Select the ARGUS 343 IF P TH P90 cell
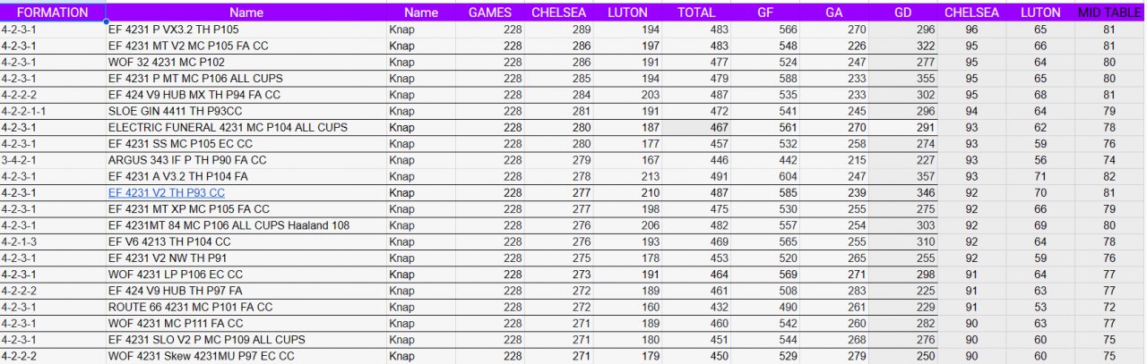The width and height of the screenshot is (1147, 364). [187, 160]
